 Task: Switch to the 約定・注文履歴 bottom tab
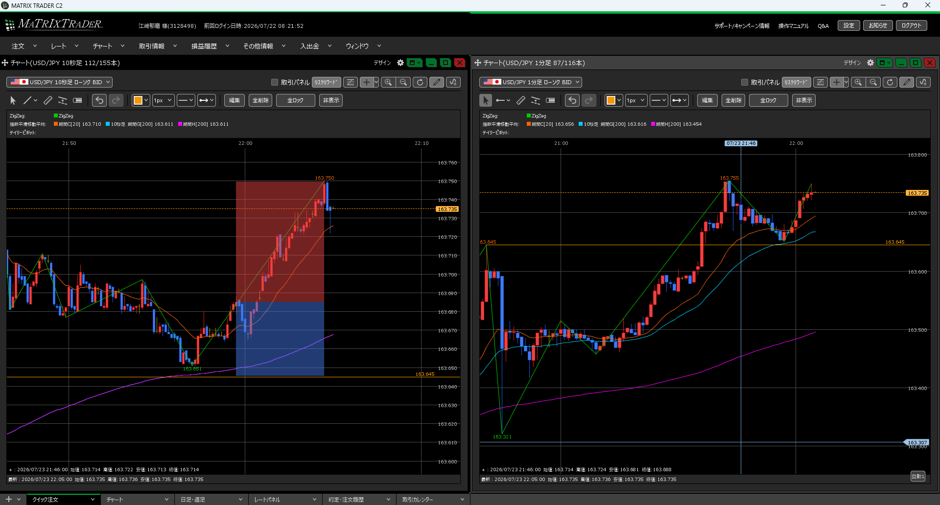[x=359, y=499]
